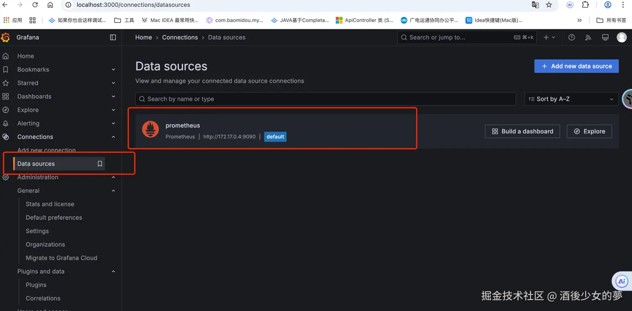Show more bookmarks overflow chevron

click(579, 20)
